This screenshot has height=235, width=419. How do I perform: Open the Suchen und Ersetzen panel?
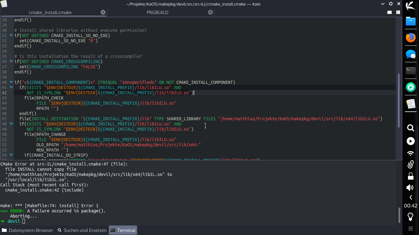coord(82,230)
